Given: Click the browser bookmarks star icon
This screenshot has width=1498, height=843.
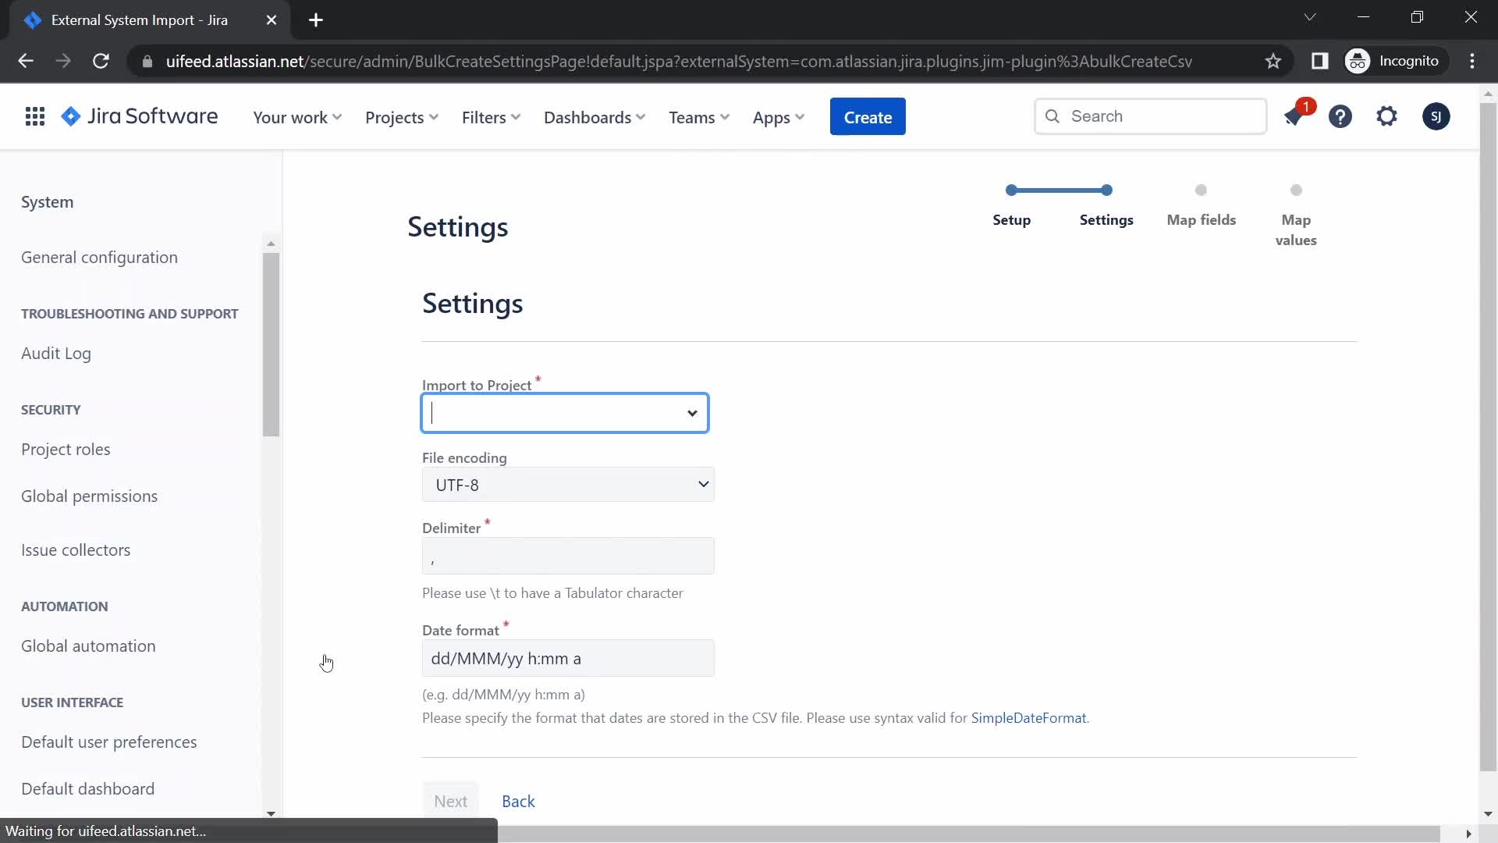Looking at the screenshot, I should 1274,61.
